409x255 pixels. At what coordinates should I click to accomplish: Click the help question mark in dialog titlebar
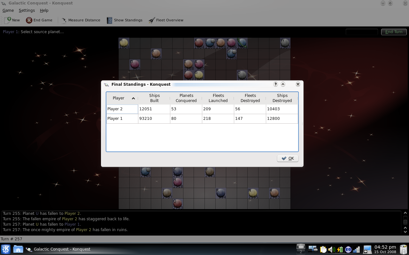point(276,84)
